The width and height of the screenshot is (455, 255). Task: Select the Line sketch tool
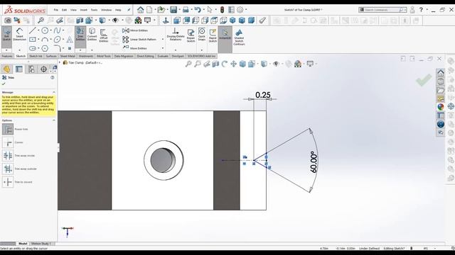(33, 30)
